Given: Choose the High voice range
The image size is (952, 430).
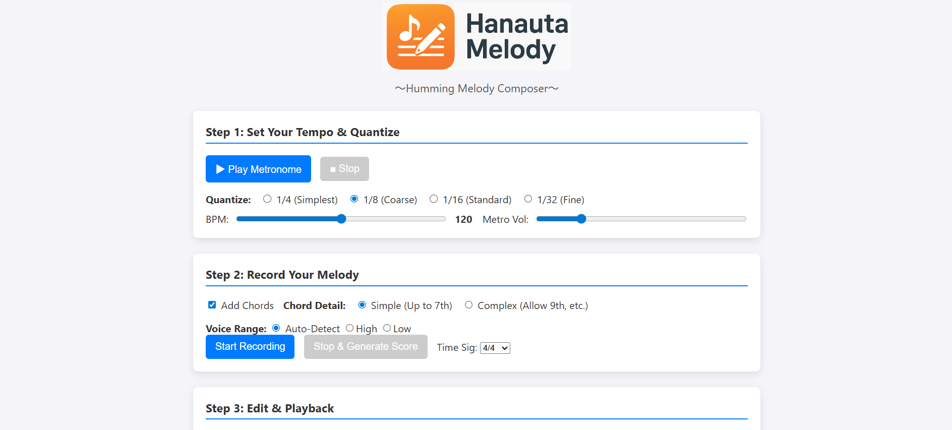Looking at the screenshot, I should tap(350, 328).
